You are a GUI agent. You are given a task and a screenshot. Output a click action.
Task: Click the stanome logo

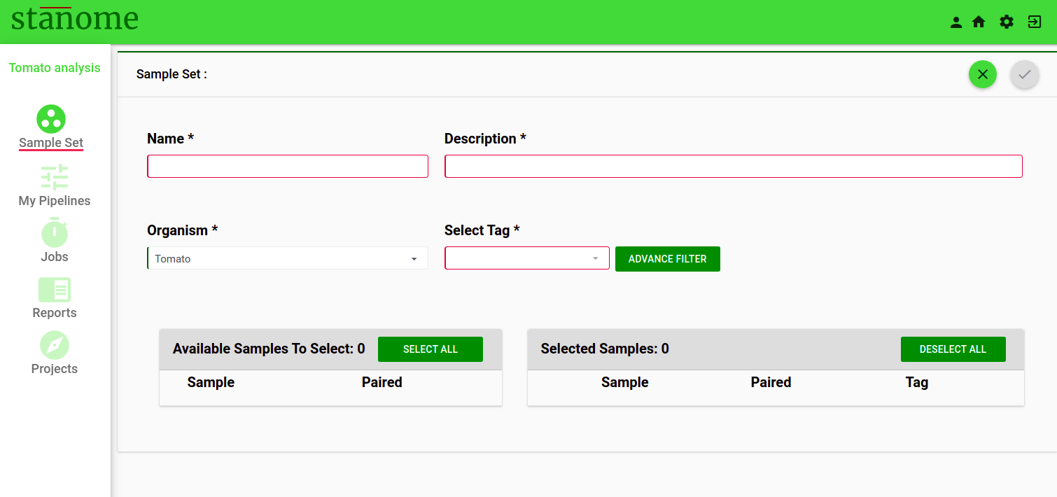pyautogui.click(x=75, y=19)
